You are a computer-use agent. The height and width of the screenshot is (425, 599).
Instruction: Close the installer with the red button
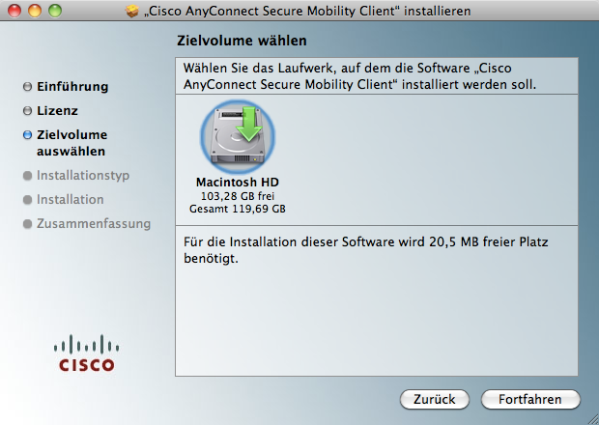(14, 12)
